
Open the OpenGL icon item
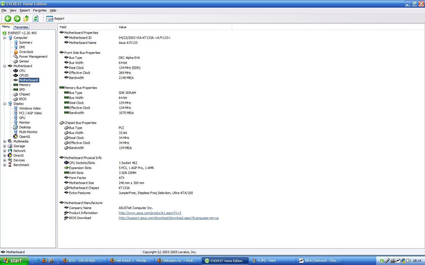[x=16, y=137]
